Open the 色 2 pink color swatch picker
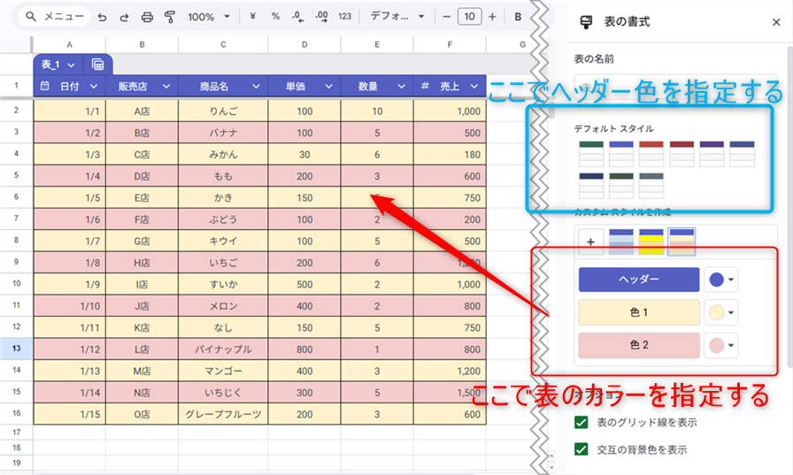Screen dimensions: 793x475 (x=722, y=345)
